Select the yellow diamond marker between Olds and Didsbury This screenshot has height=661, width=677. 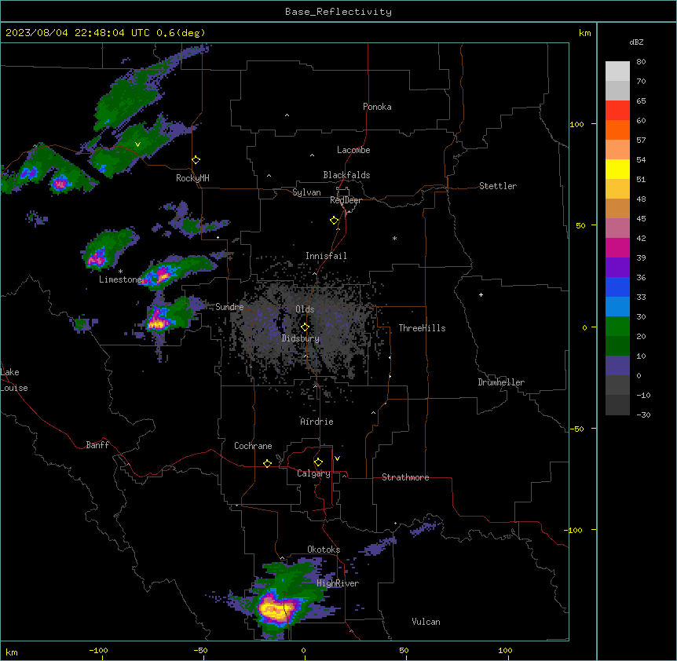click(305, 327)
